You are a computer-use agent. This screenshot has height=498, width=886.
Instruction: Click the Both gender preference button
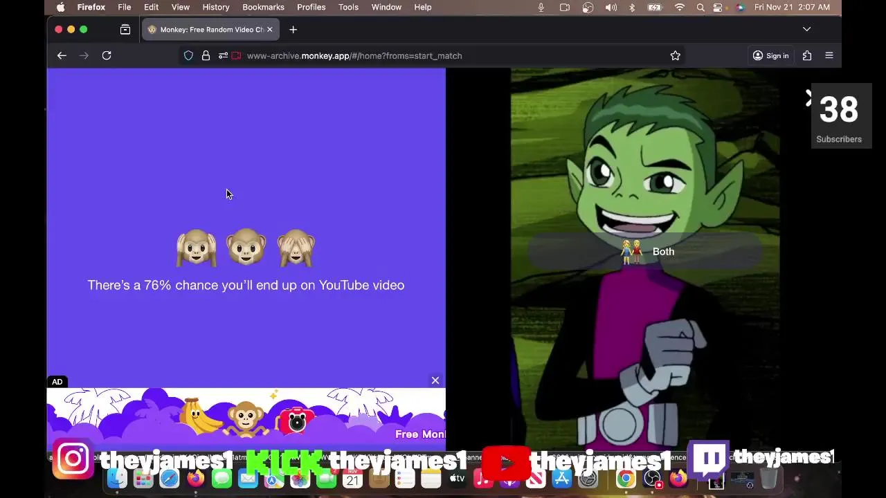point(645,252)
